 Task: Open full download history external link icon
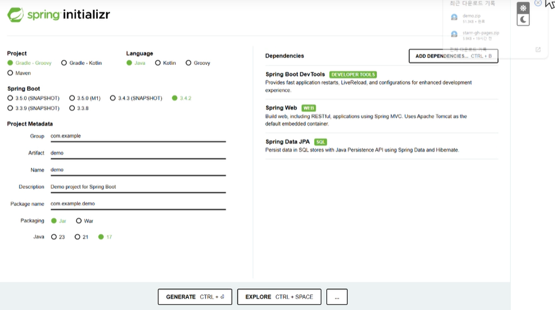click(x=538, y=50)
